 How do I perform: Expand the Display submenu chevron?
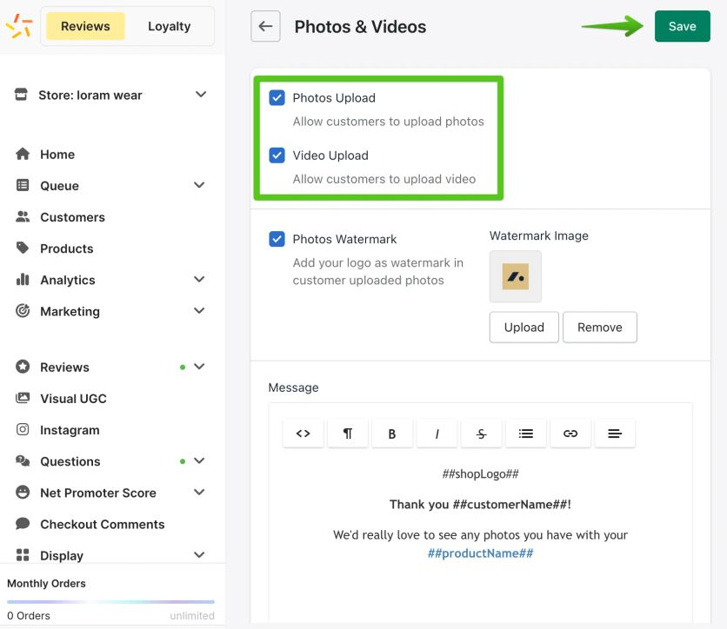(x=199, y=554)
